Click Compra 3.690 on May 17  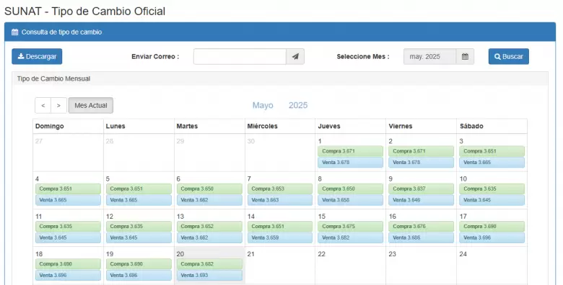[492, 226]
